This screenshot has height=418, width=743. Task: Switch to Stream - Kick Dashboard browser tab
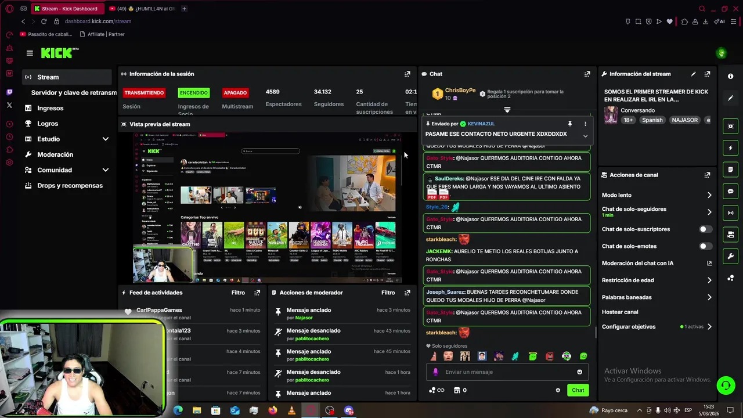tap(67, 9)
